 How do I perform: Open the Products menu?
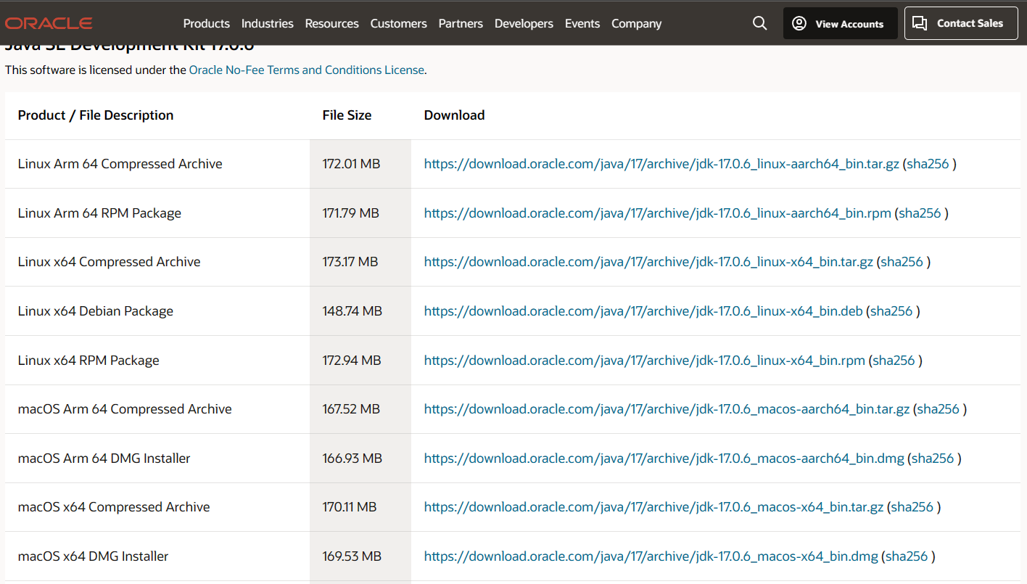206,23
